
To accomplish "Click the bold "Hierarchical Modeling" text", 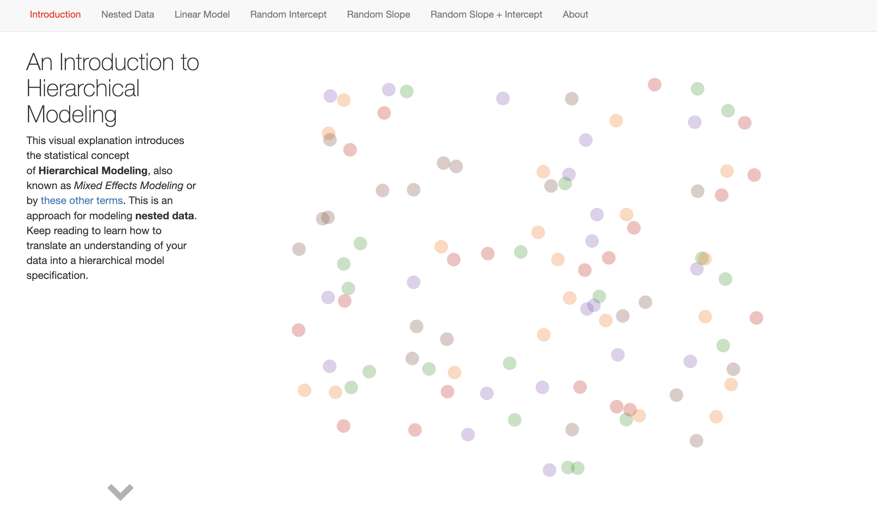I will coord(93,170).
